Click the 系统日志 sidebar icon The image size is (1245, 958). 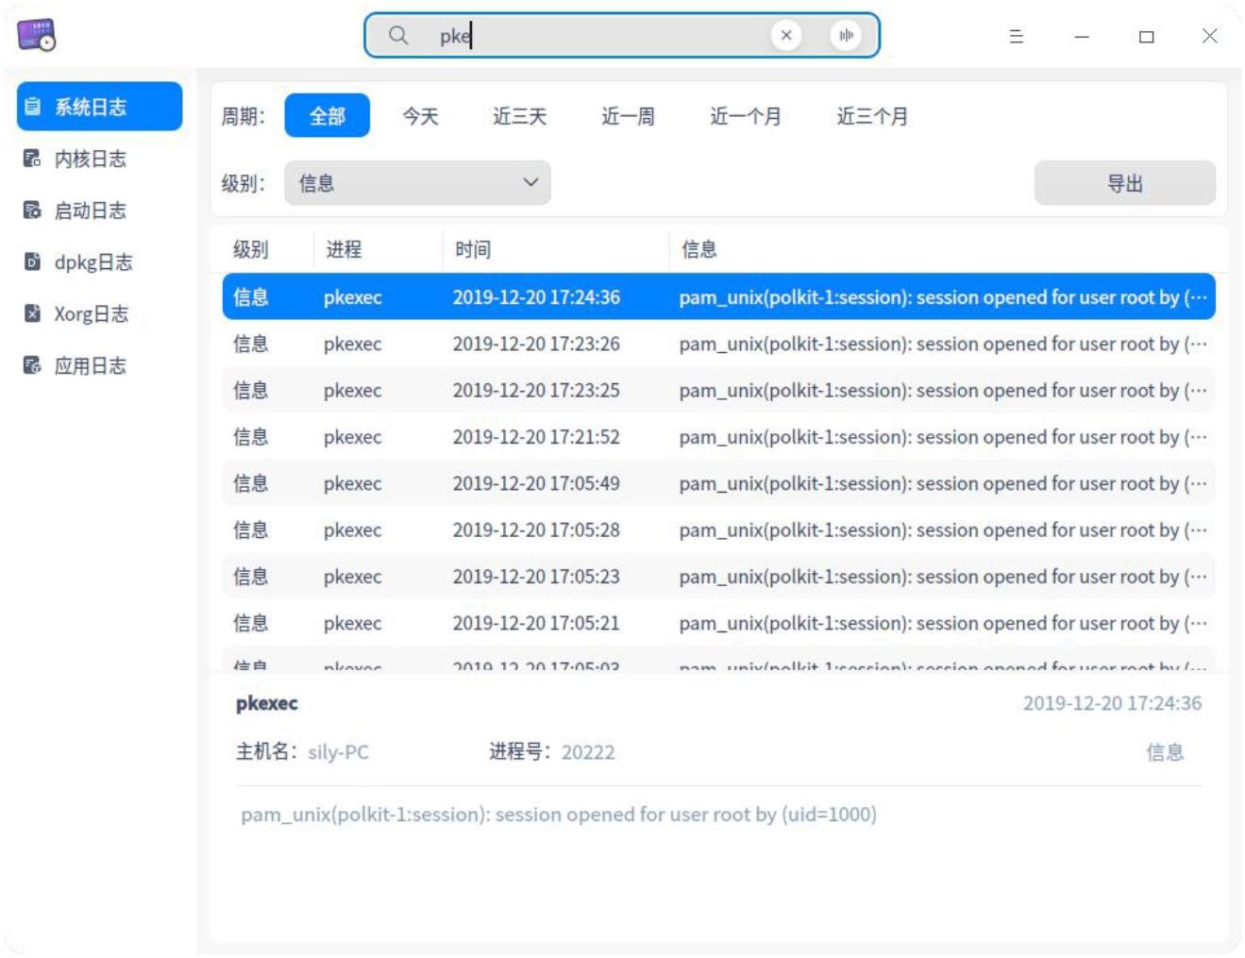[33, 107]
